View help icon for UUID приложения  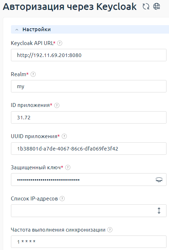coord(64,136)
